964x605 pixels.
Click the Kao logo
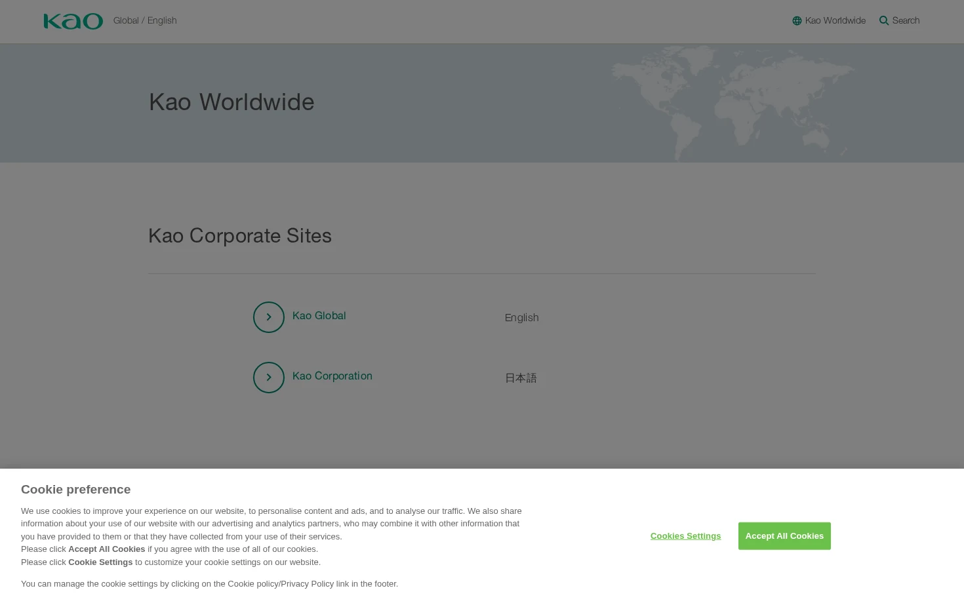click(73, 21)
